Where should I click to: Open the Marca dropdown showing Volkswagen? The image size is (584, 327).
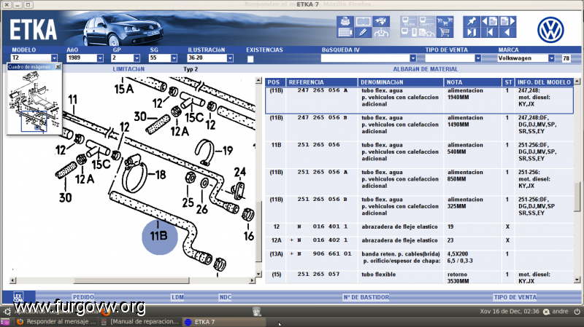click(x=551, y=58)
